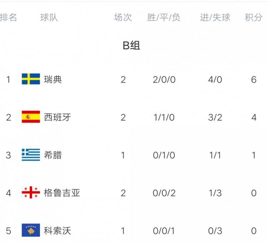Click the Georgia flag icon
The height and width of the screenshot is (242, 268).
[31, 193]
